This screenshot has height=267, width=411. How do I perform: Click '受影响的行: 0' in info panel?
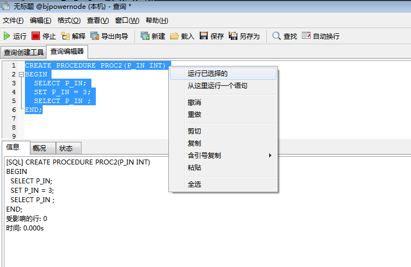point(27,219)
